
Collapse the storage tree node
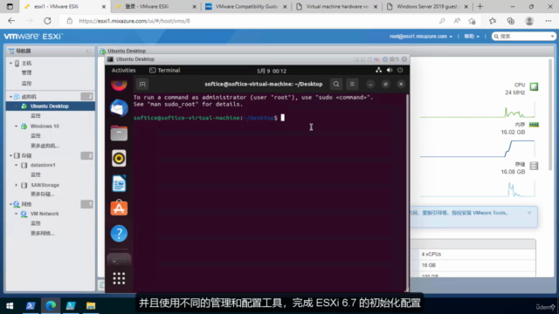tap(10, 155)
